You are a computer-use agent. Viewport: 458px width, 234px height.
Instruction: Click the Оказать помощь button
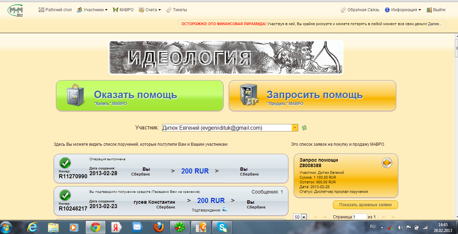[139, 96]
